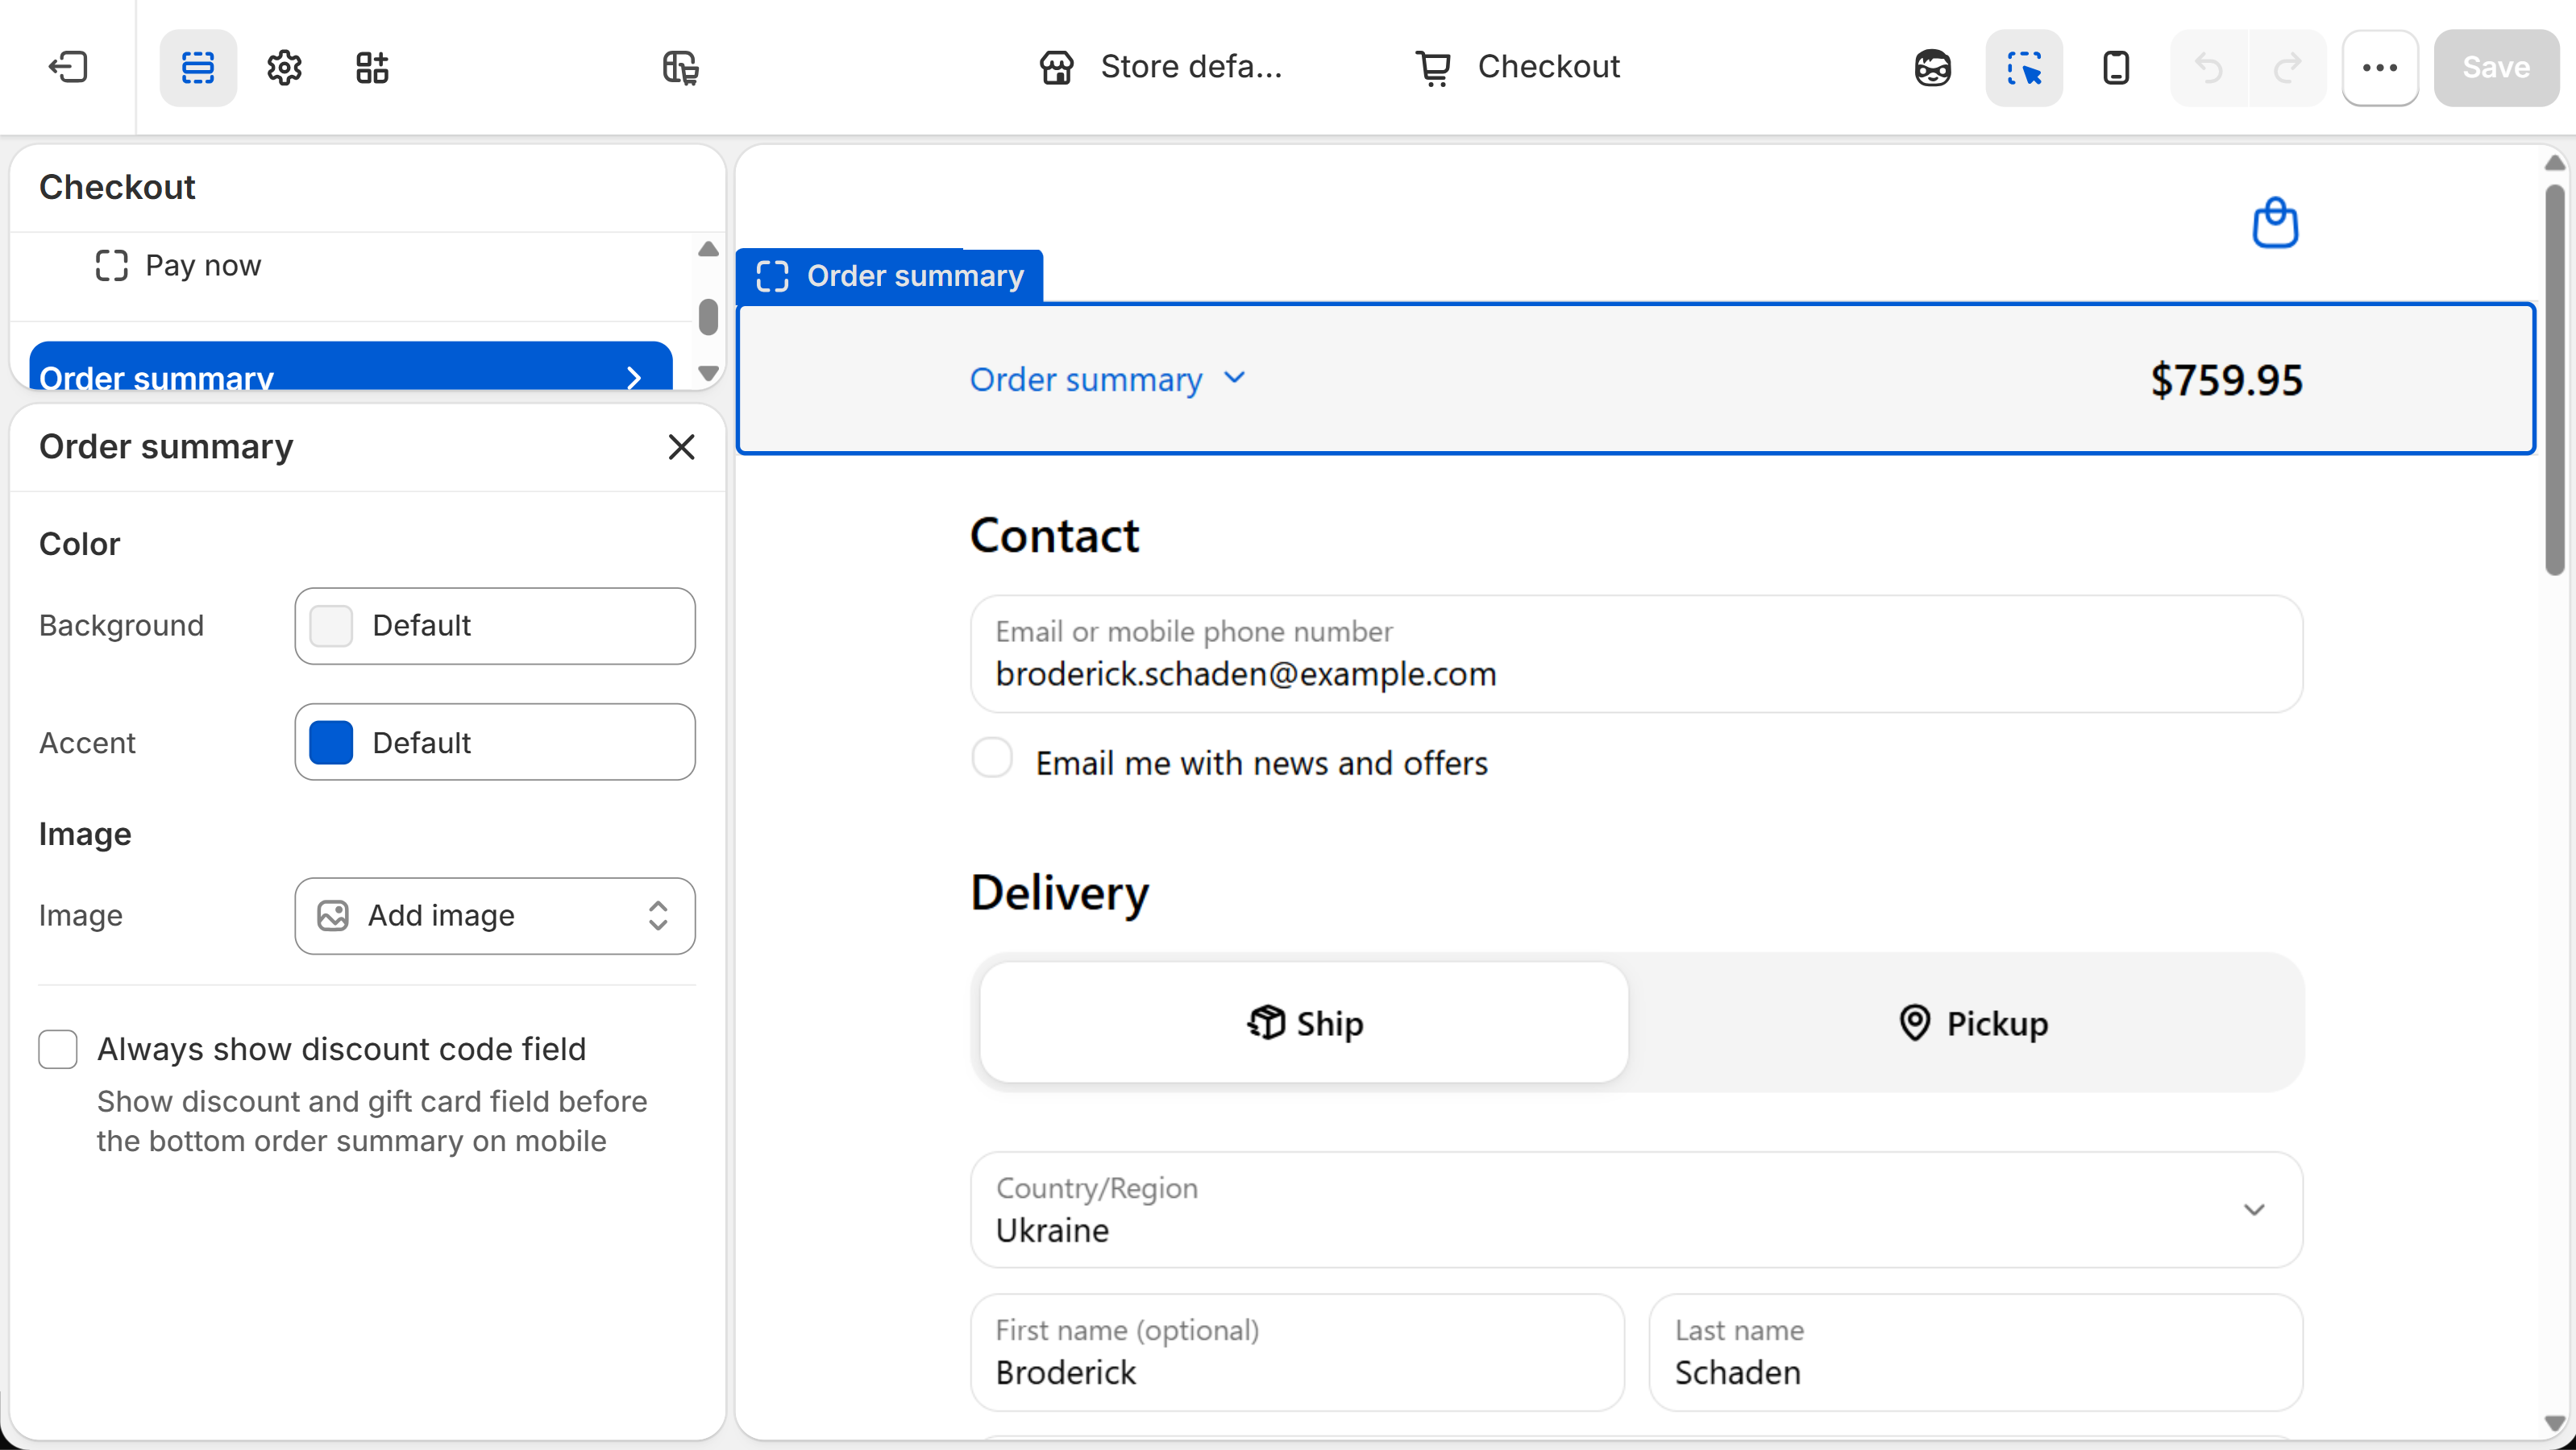Screen dimensions: 2576x1450
Task: Select the Pickup delivery option
Action: click(x=1972, y=1022)
